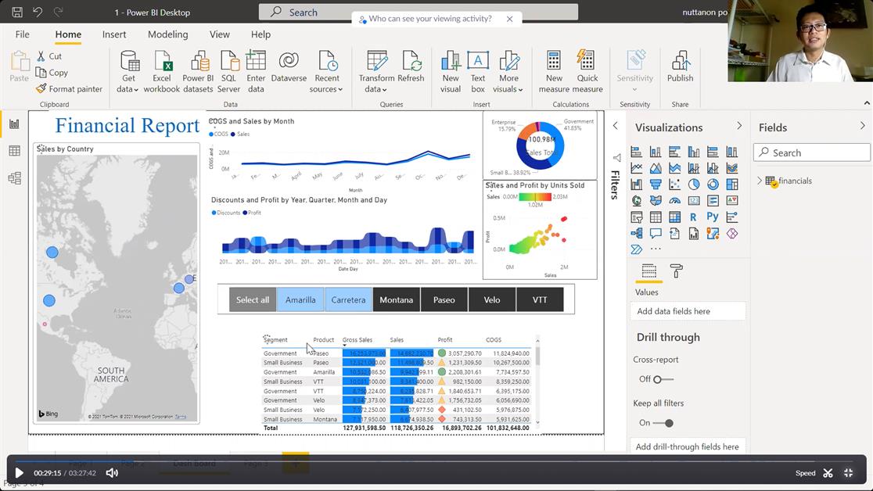Switch to the Insert ribbon tab

(x=114, y=34)
